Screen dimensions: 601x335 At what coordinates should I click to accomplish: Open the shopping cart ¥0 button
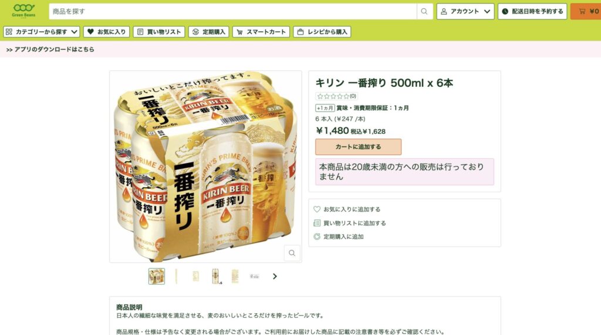tap(586, 12)
